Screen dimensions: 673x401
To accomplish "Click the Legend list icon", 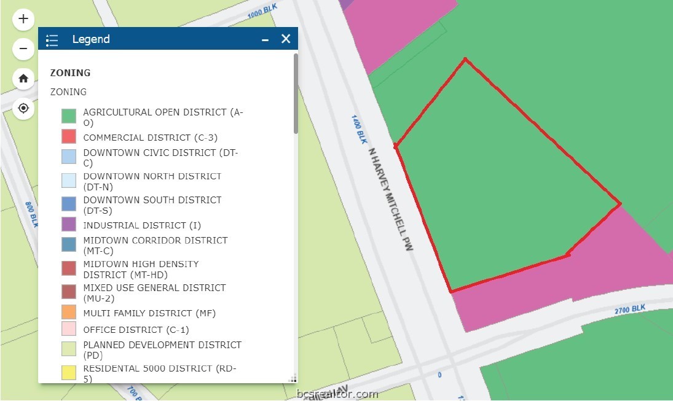I will pyautogui.click(x=52, y=40).
